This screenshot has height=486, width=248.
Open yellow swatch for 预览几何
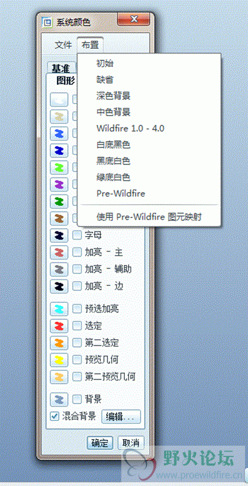(x=59, y=360)
